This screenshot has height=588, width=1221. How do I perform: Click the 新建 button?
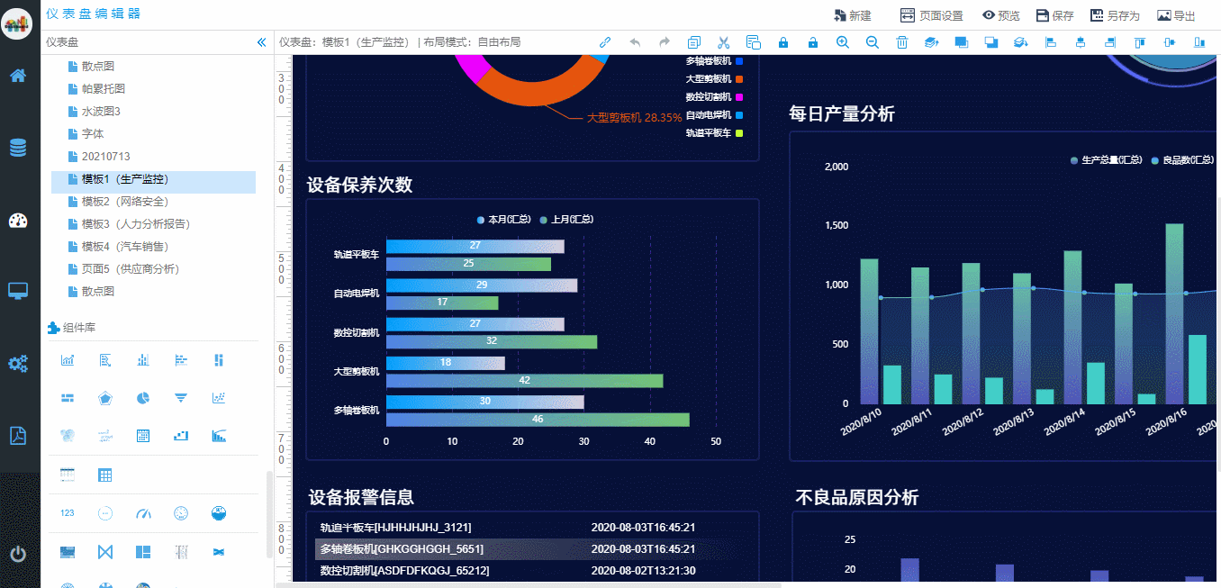852,15
